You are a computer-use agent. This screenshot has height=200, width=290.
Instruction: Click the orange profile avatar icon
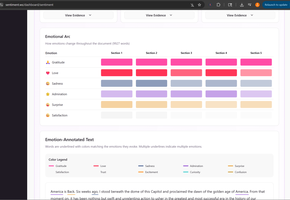pos(257,5)
